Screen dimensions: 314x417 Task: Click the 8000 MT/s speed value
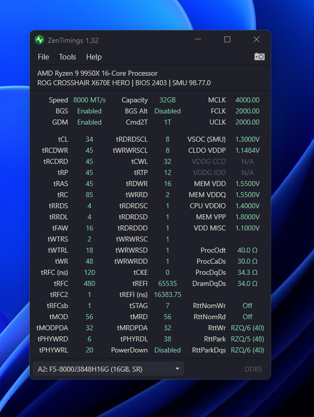[x=89, y=100]
